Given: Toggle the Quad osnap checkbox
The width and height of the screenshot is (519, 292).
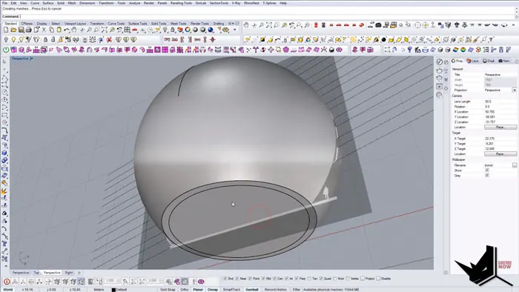Looking at the screenshot, I should pos(321,279).
